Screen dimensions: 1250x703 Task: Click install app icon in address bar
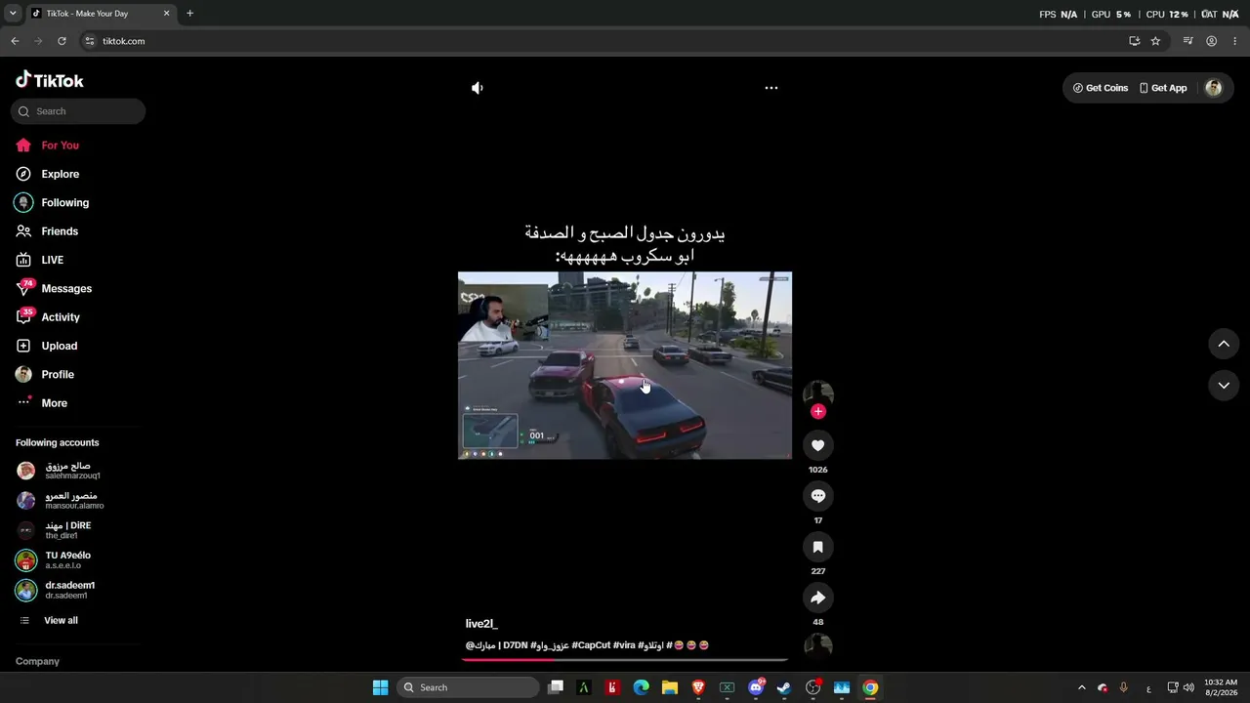pyautogui.click(x=1134, y=41)
